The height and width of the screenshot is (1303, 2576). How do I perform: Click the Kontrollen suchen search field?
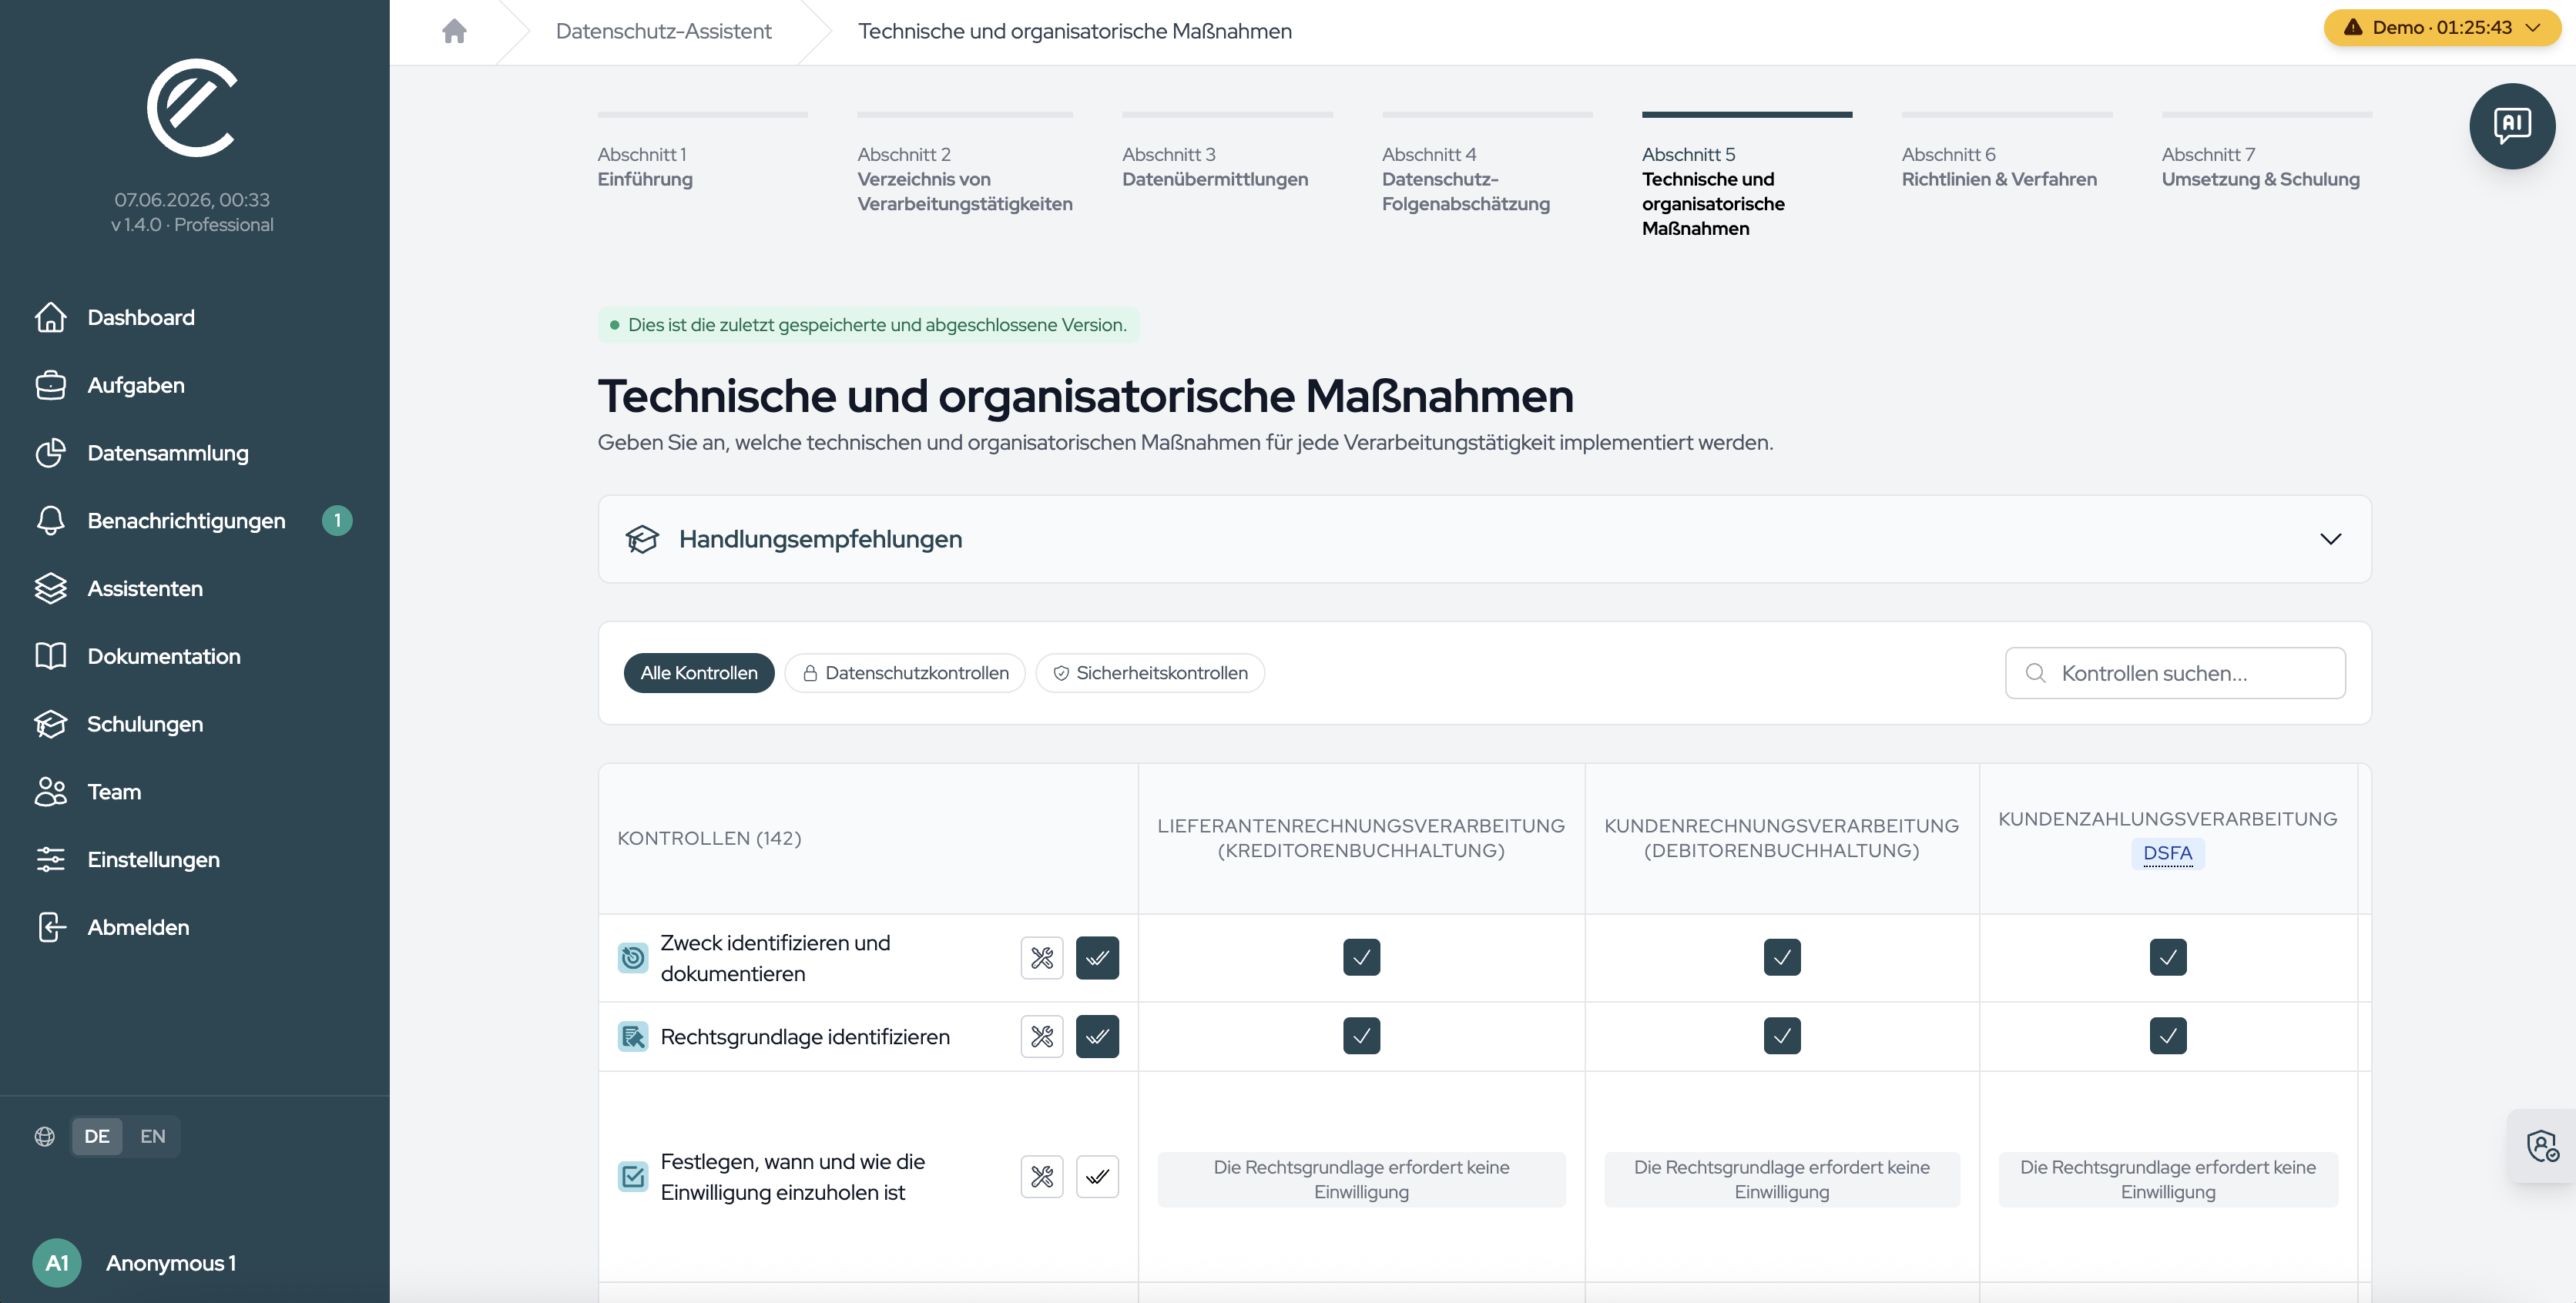point(2175,673)
